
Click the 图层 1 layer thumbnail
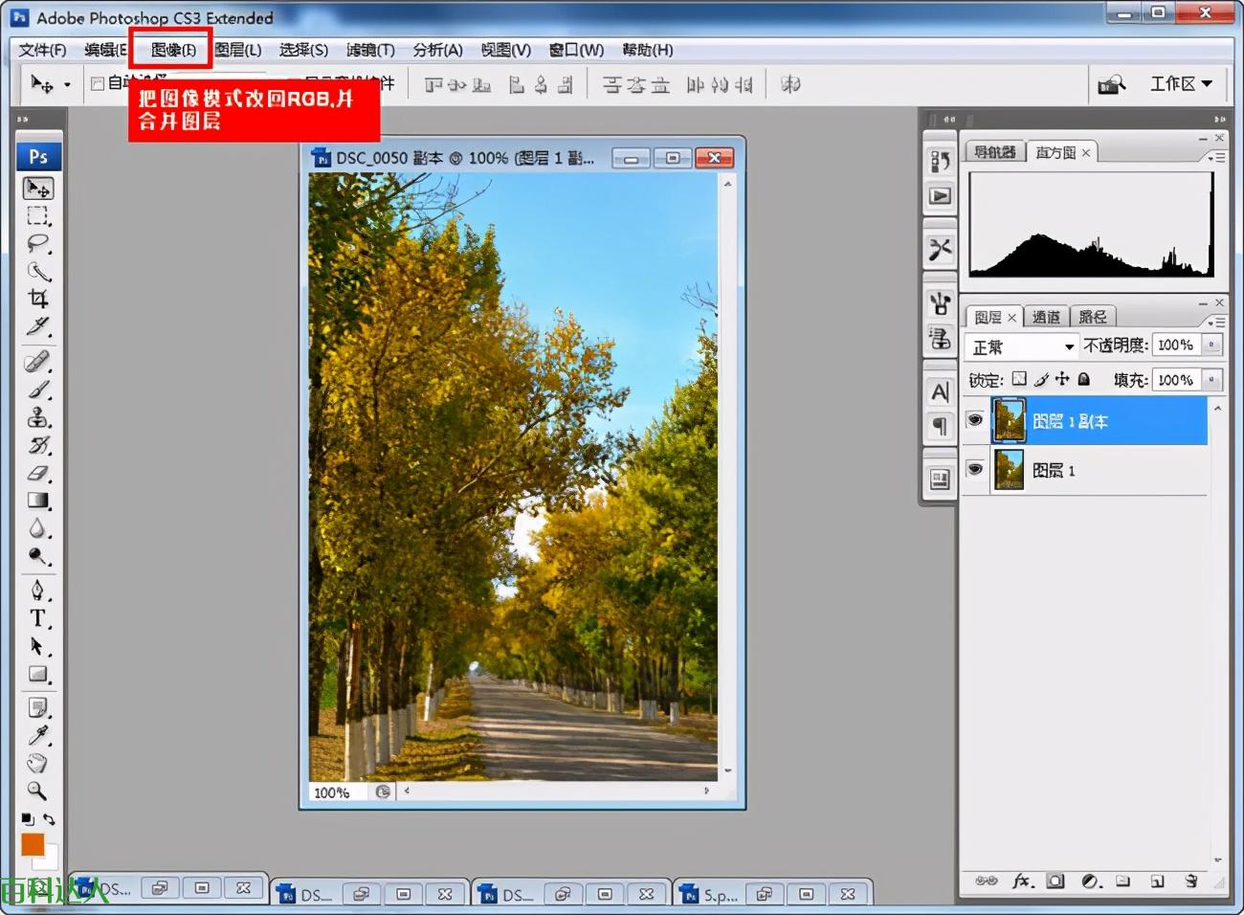pyautogui.click(x=1009, y=470)
